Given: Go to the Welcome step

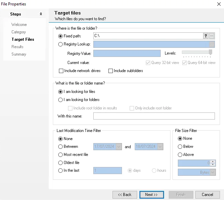Looking at the screenshot, I should pos(19,25).
